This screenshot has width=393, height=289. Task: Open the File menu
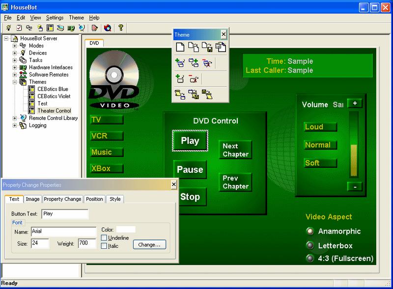click(x=8, y=18)
